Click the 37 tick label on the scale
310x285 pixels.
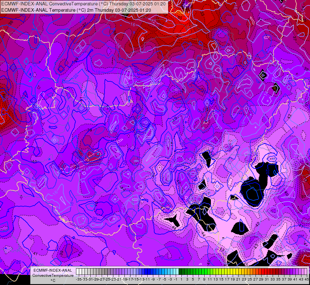284,279
